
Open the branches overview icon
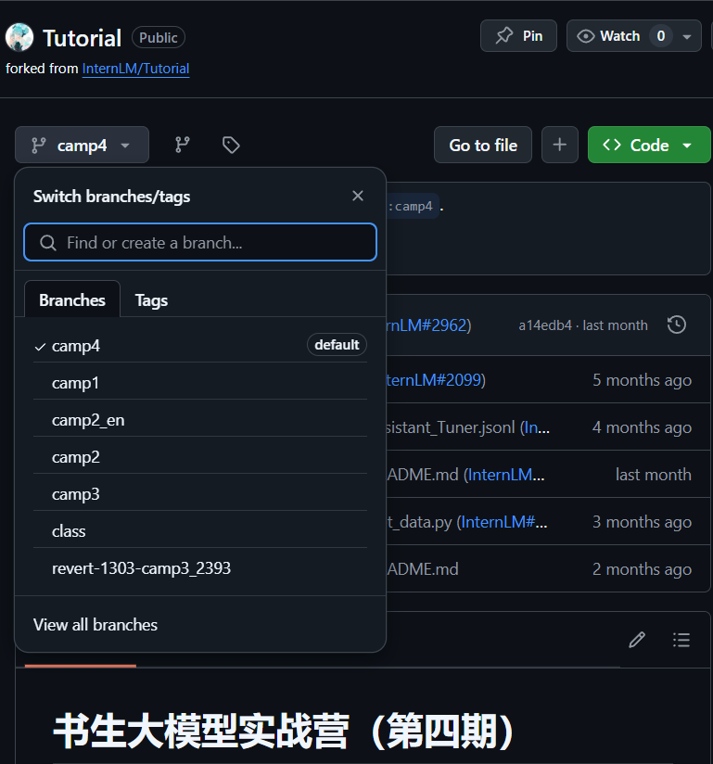(x=183, y=145)
